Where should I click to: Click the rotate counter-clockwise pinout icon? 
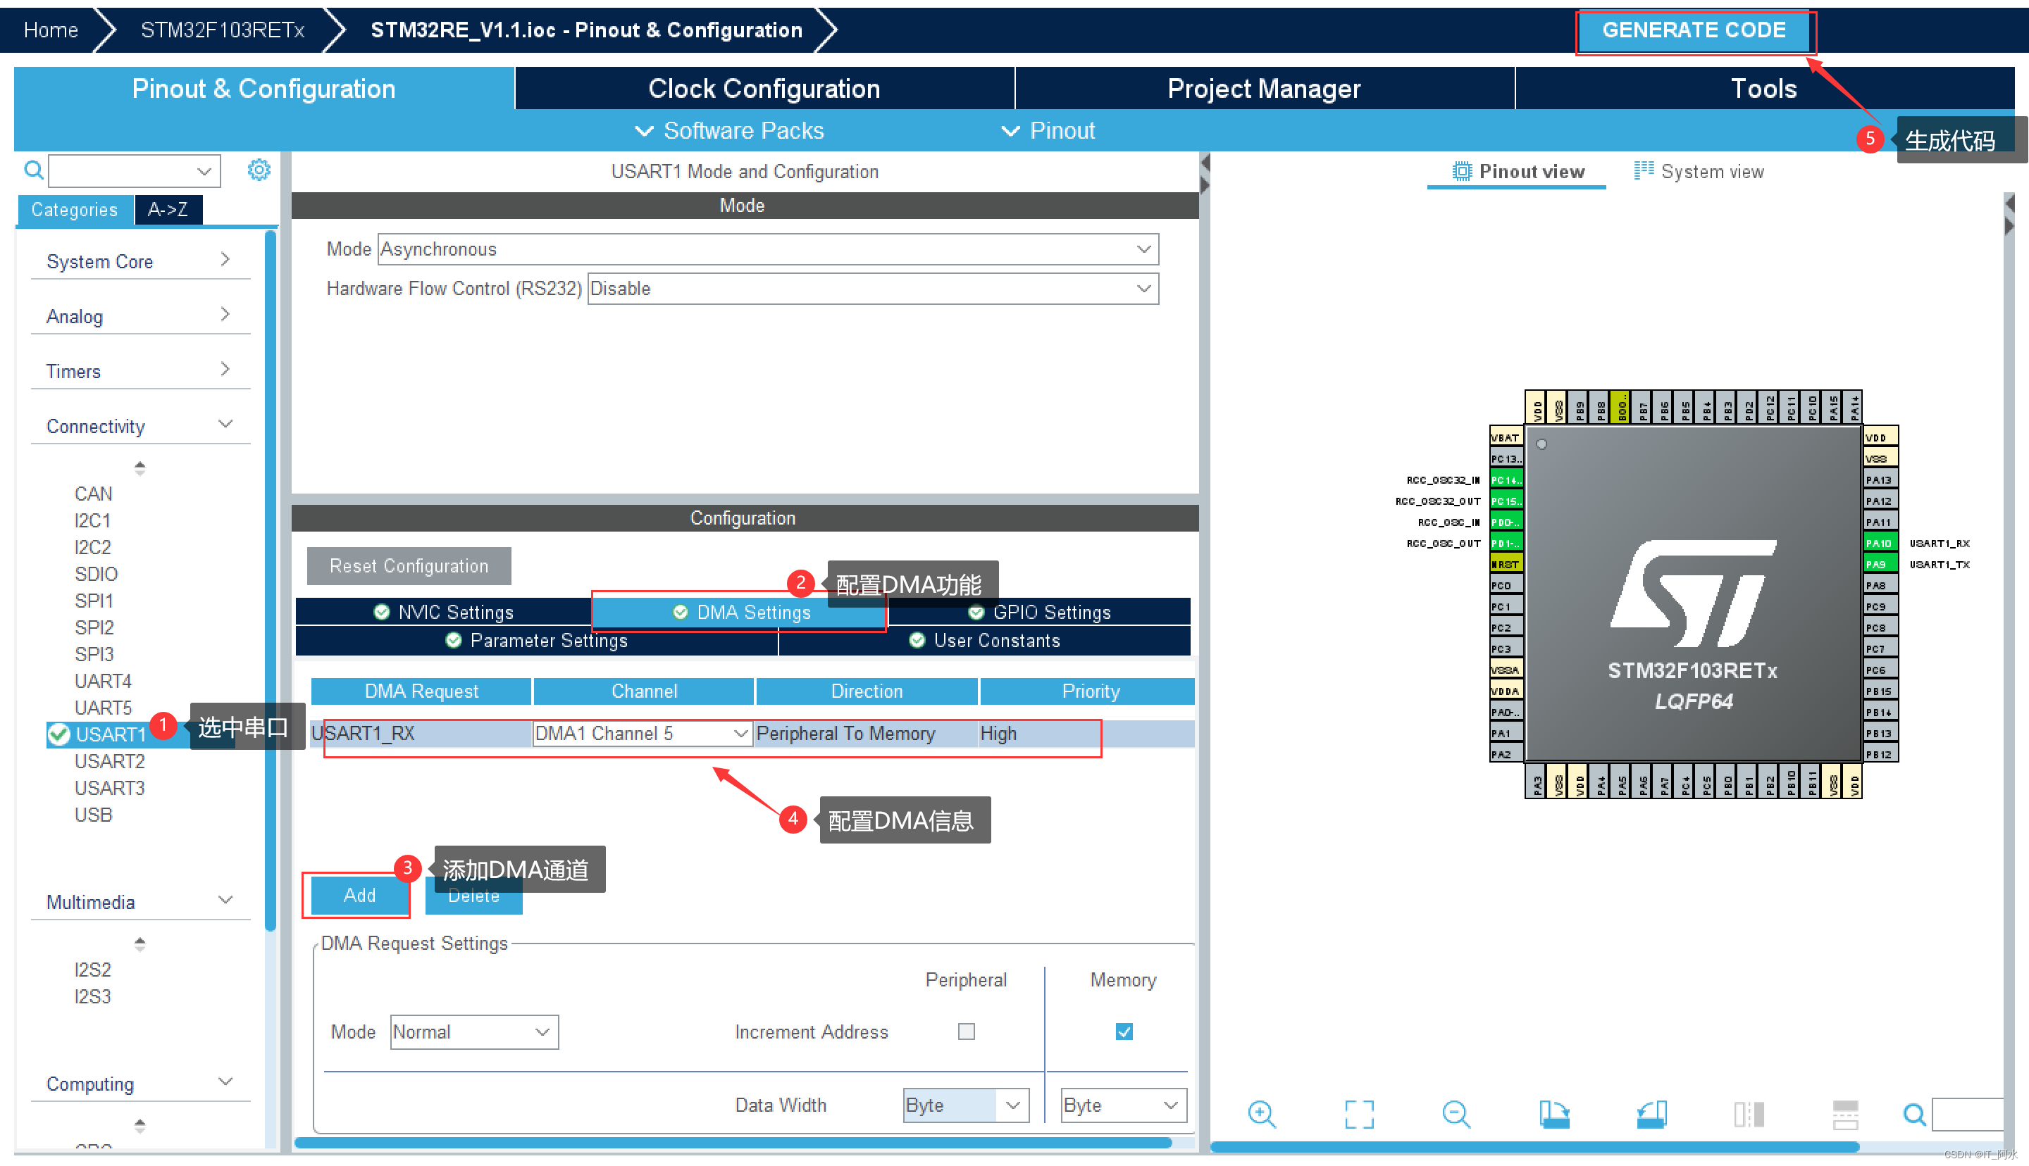tap(1651, 1114)
